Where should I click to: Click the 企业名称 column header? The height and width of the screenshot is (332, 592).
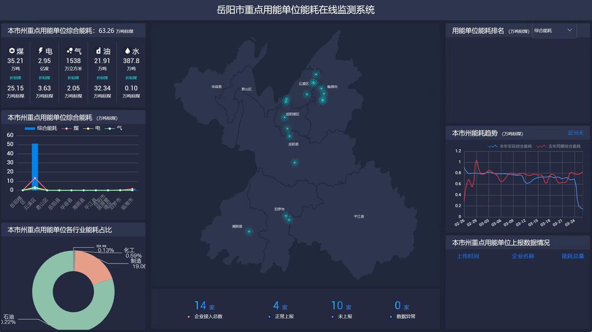click(523, 256)
